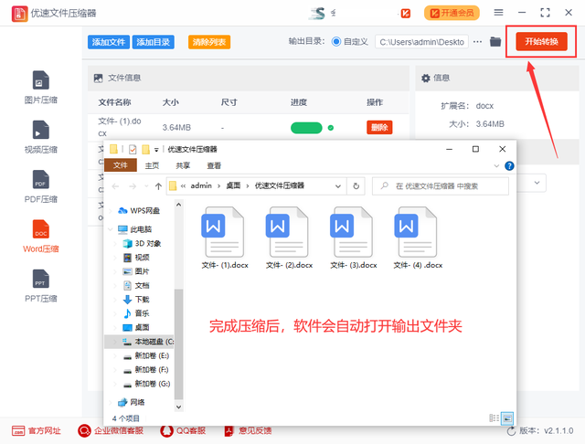Click the progress bar of 文件- (1).docx

(306, 128)
